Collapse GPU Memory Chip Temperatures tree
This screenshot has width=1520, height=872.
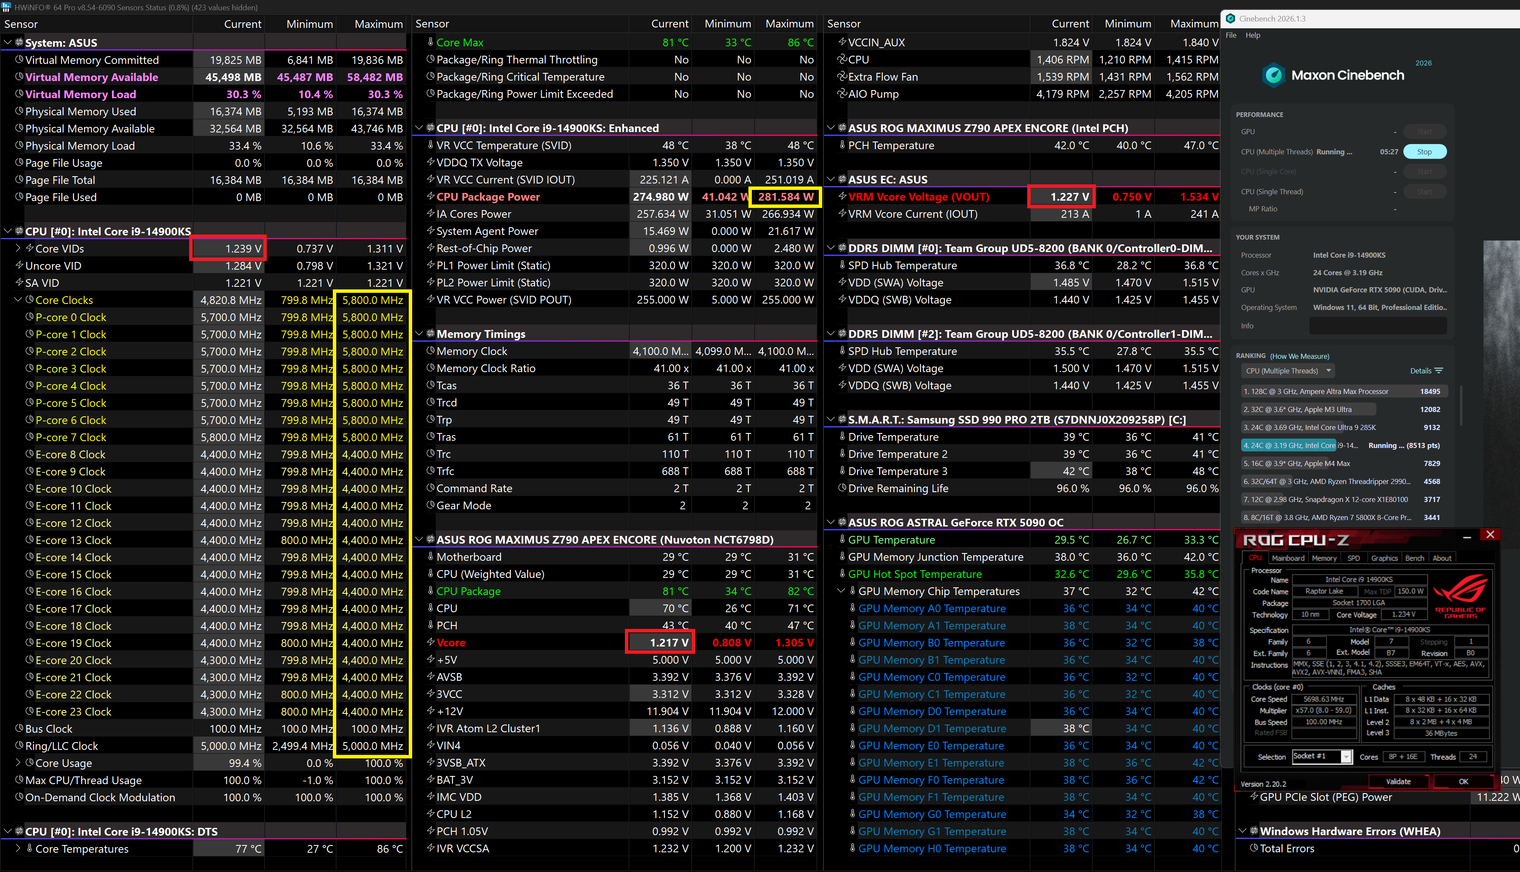pos(841,591)
